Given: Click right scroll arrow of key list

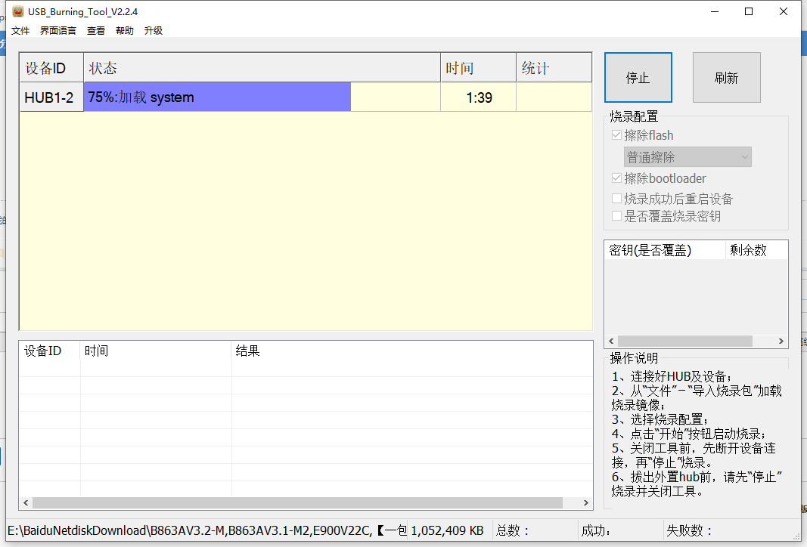Looking at the screenshot, I should pyautogui.click(x=781, y=341).
